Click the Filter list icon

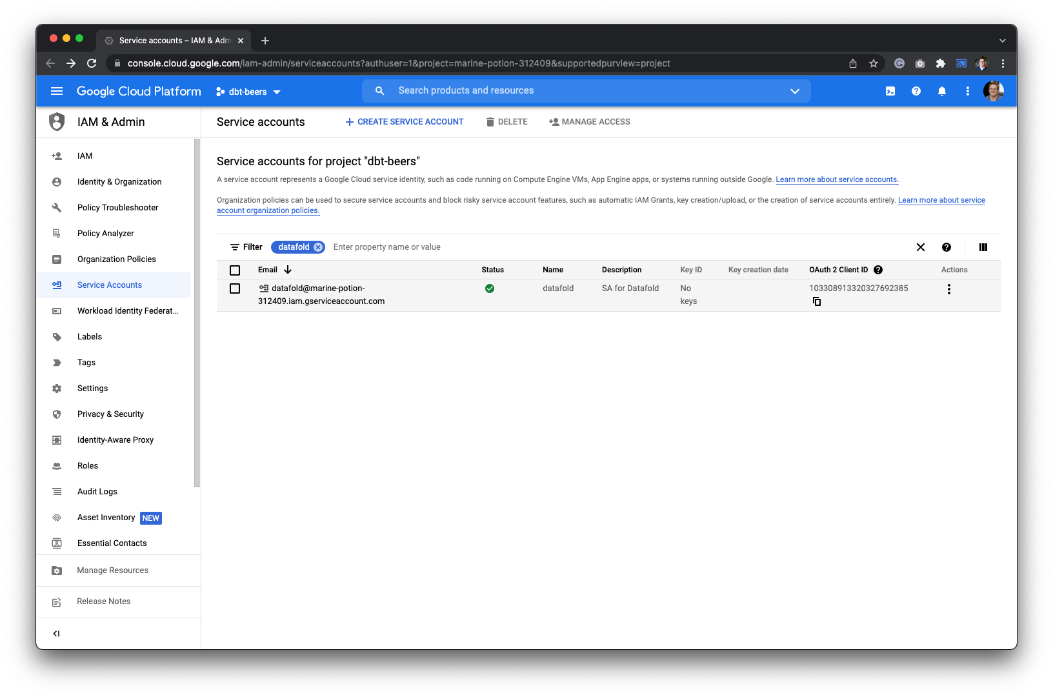pos(235,247)
